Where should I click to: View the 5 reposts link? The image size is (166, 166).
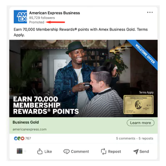pos(146,139)
